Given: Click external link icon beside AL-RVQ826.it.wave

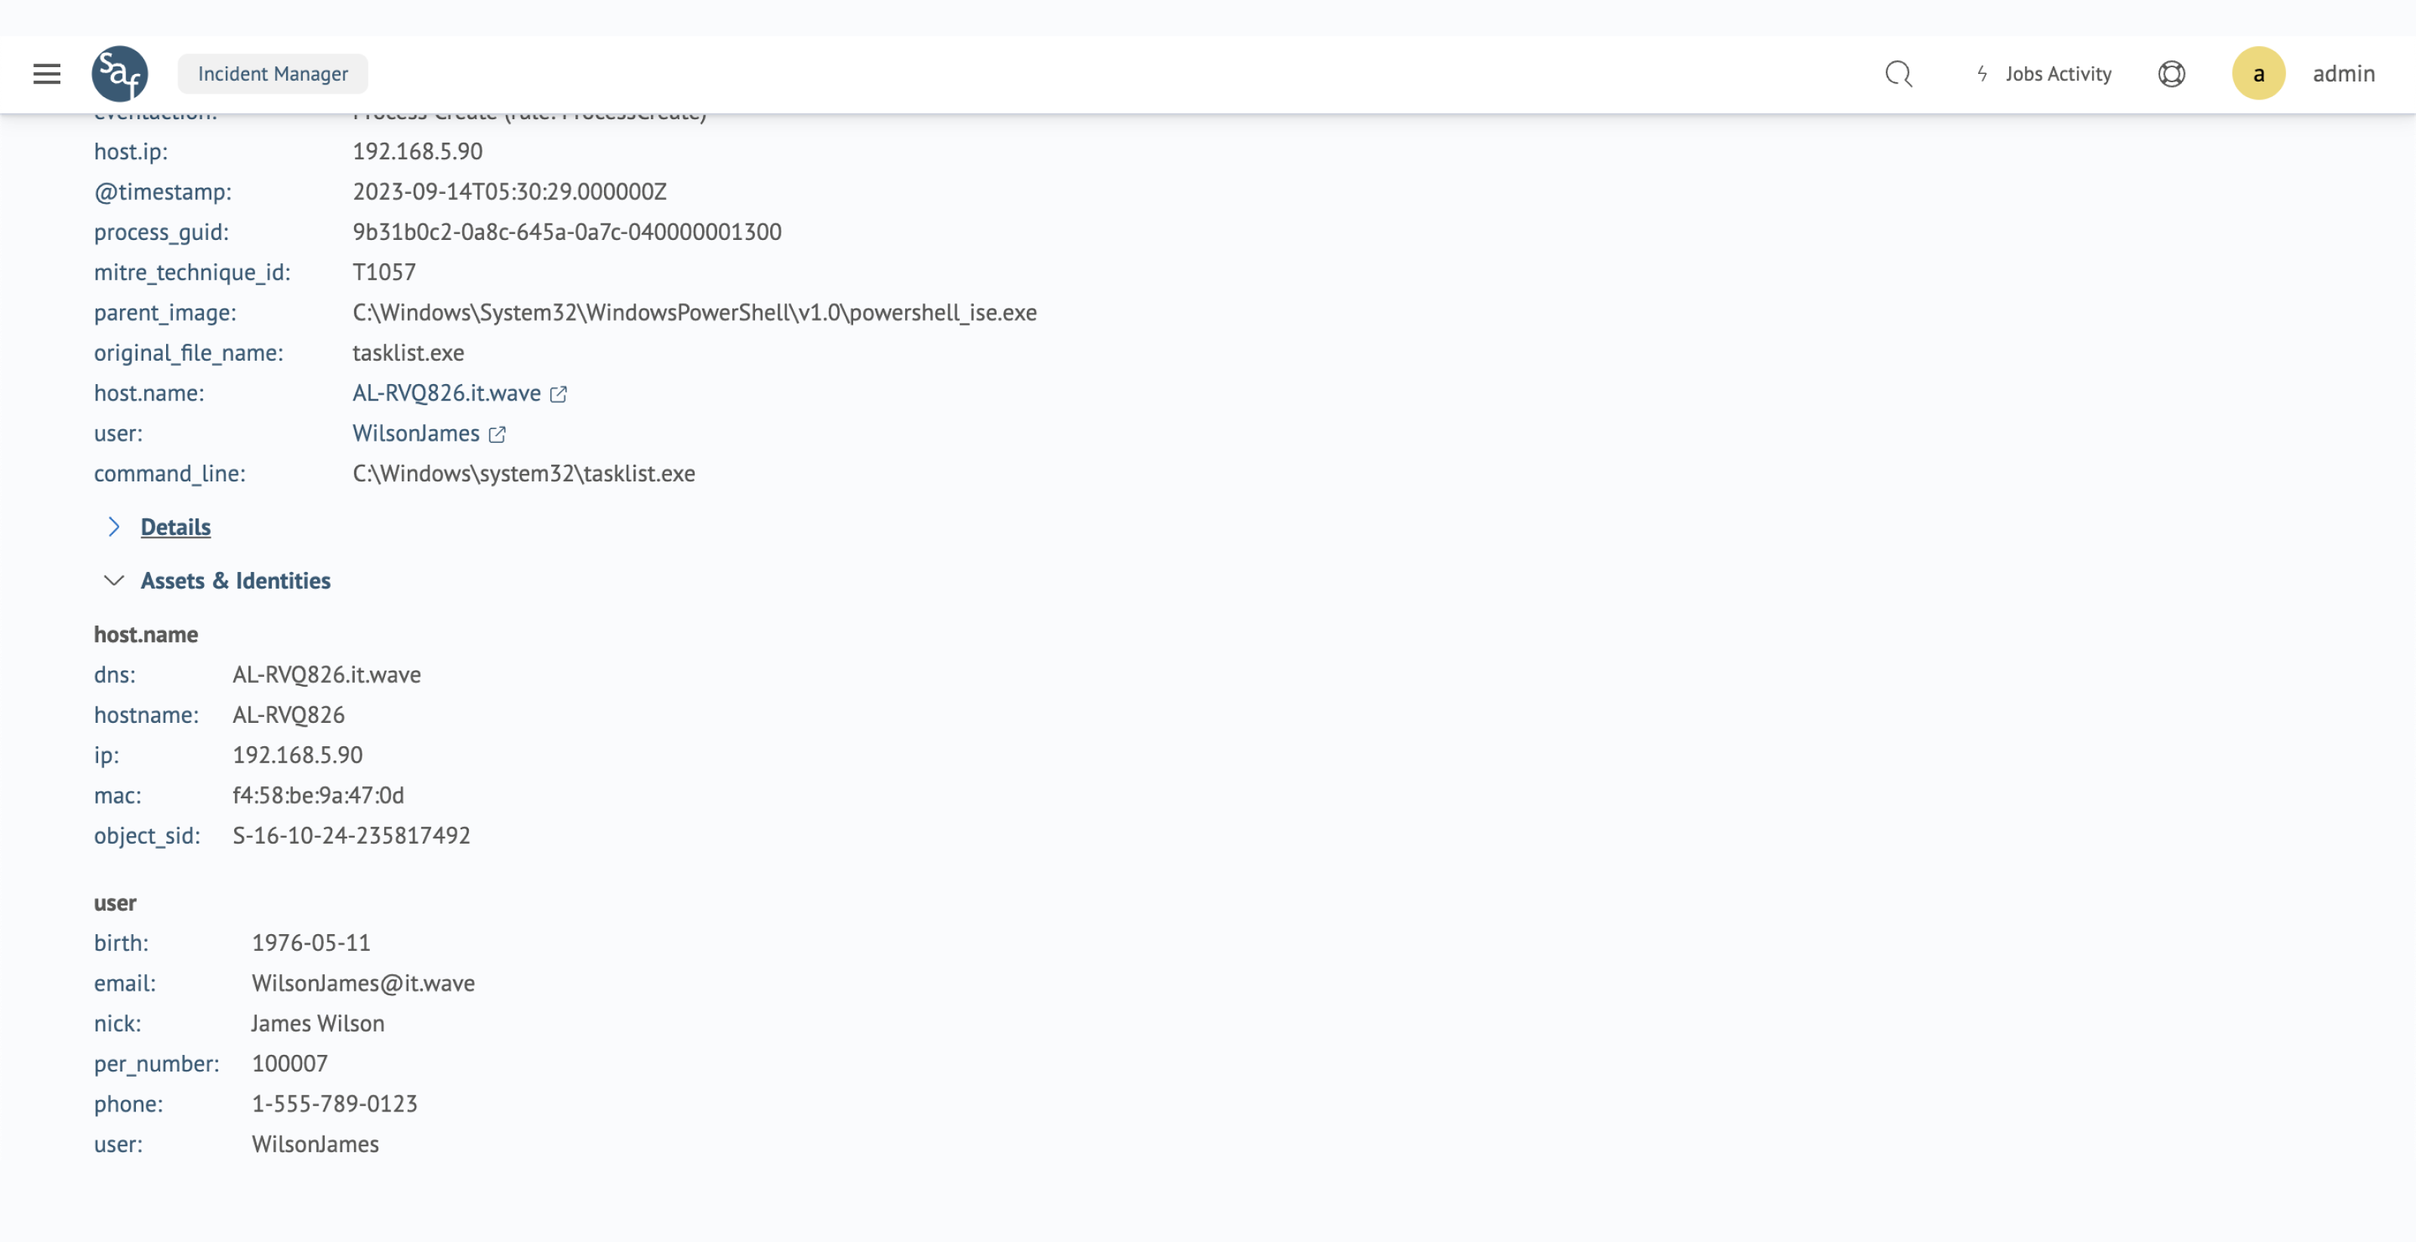Looking at the screenshot, I should 558,395.
